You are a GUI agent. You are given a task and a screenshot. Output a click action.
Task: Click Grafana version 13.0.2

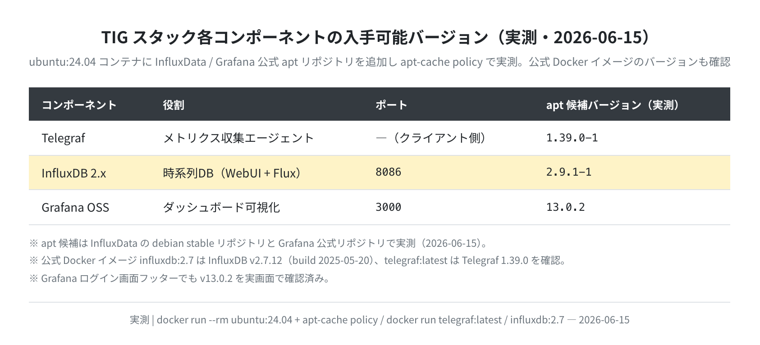point(565,207)
